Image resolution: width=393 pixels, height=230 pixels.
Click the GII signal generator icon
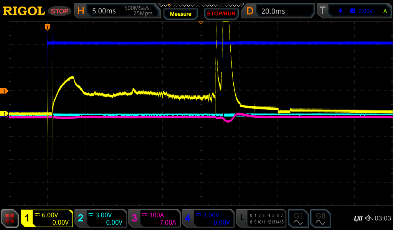click(320, 219)
